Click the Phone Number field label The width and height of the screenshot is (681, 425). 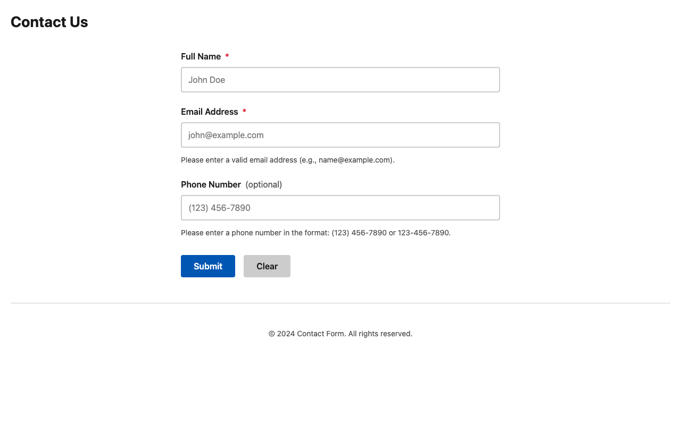click(x=211, y=184)
